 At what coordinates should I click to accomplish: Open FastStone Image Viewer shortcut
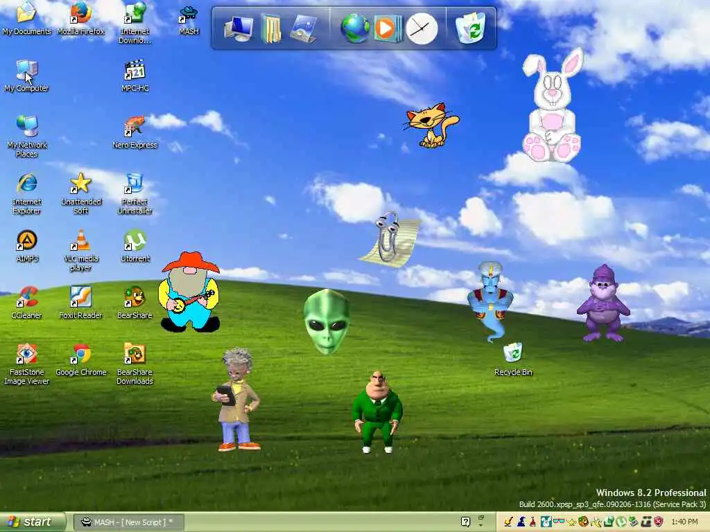coord(27,364)
